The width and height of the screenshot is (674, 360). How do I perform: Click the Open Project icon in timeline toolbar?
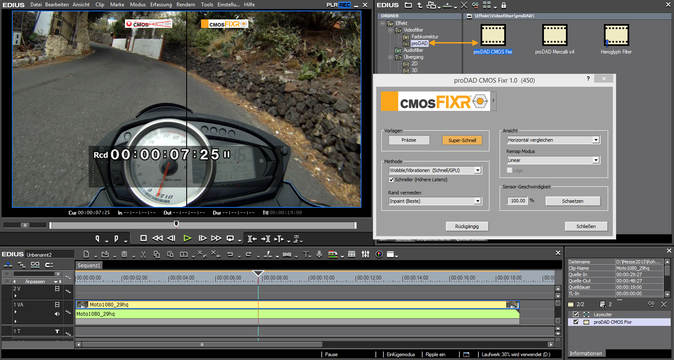pyautogui.click(x=105, y=254)
